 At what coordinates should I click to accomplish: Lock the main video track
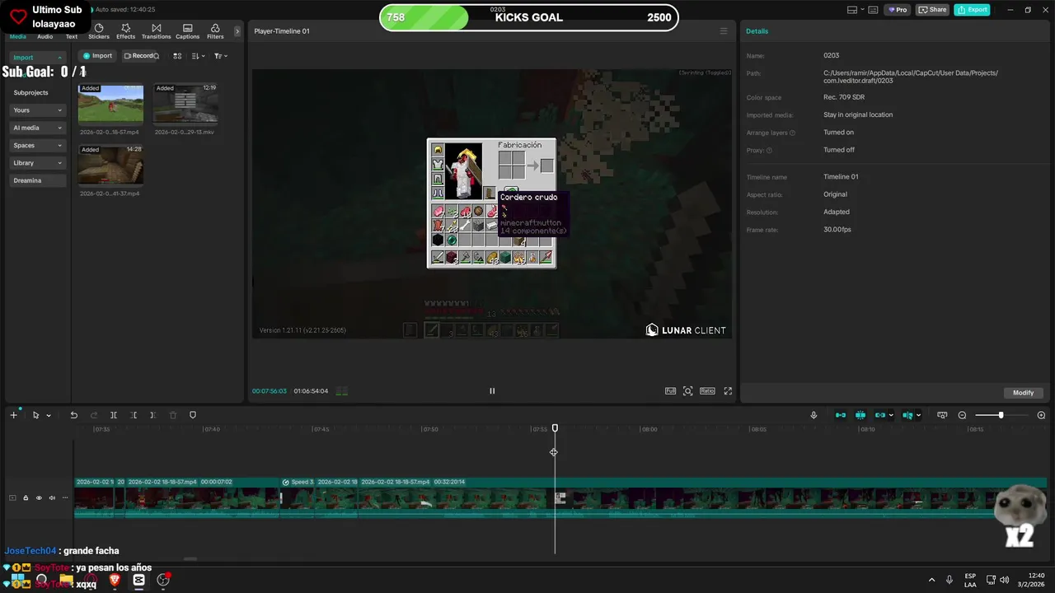tap(26, 497)
